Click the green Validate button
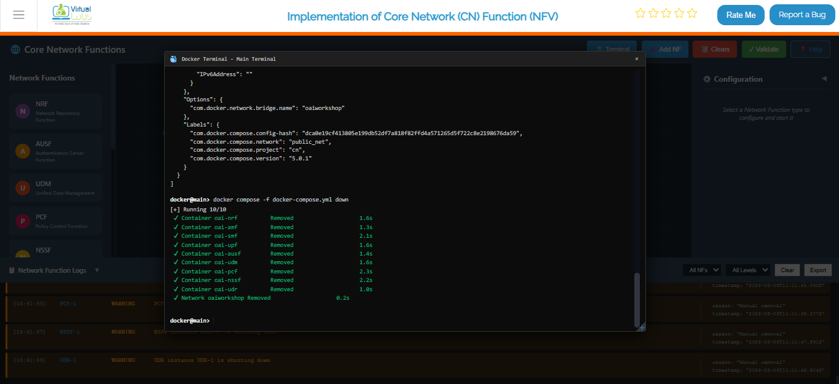 point(764,49)
